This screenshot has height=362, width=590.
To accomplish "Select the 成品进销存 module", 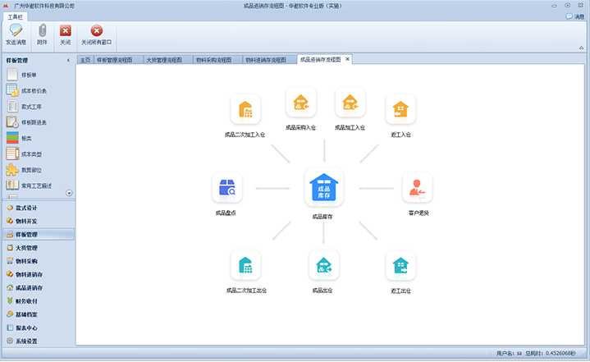I will tap(39, 288).
